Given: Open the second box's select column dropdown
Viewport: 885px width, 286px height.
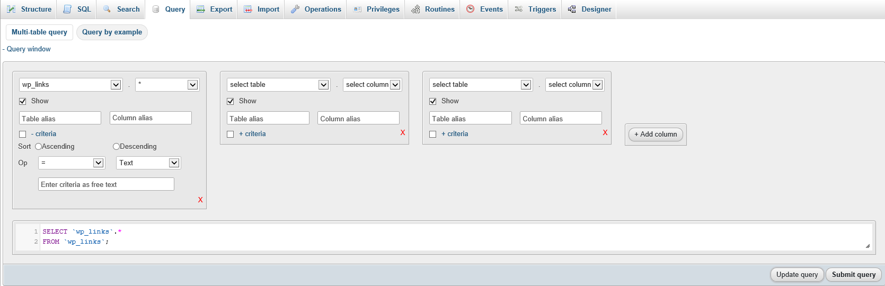Looking at the screenshot, I should point(372,85).
